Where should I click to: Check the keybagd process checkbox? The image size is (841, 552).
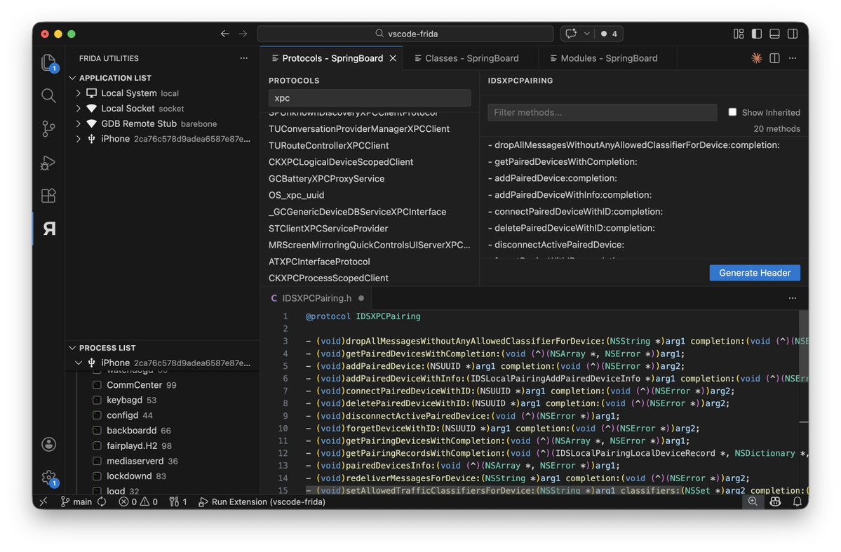click(x=96, y=400)
